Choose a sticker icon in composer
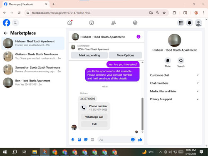Screen dimensions: 208x156 [86, 139]
